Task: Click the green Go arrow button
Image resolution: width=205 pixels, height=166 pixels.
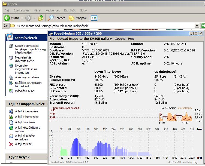Action: click(x=203, y=26)
